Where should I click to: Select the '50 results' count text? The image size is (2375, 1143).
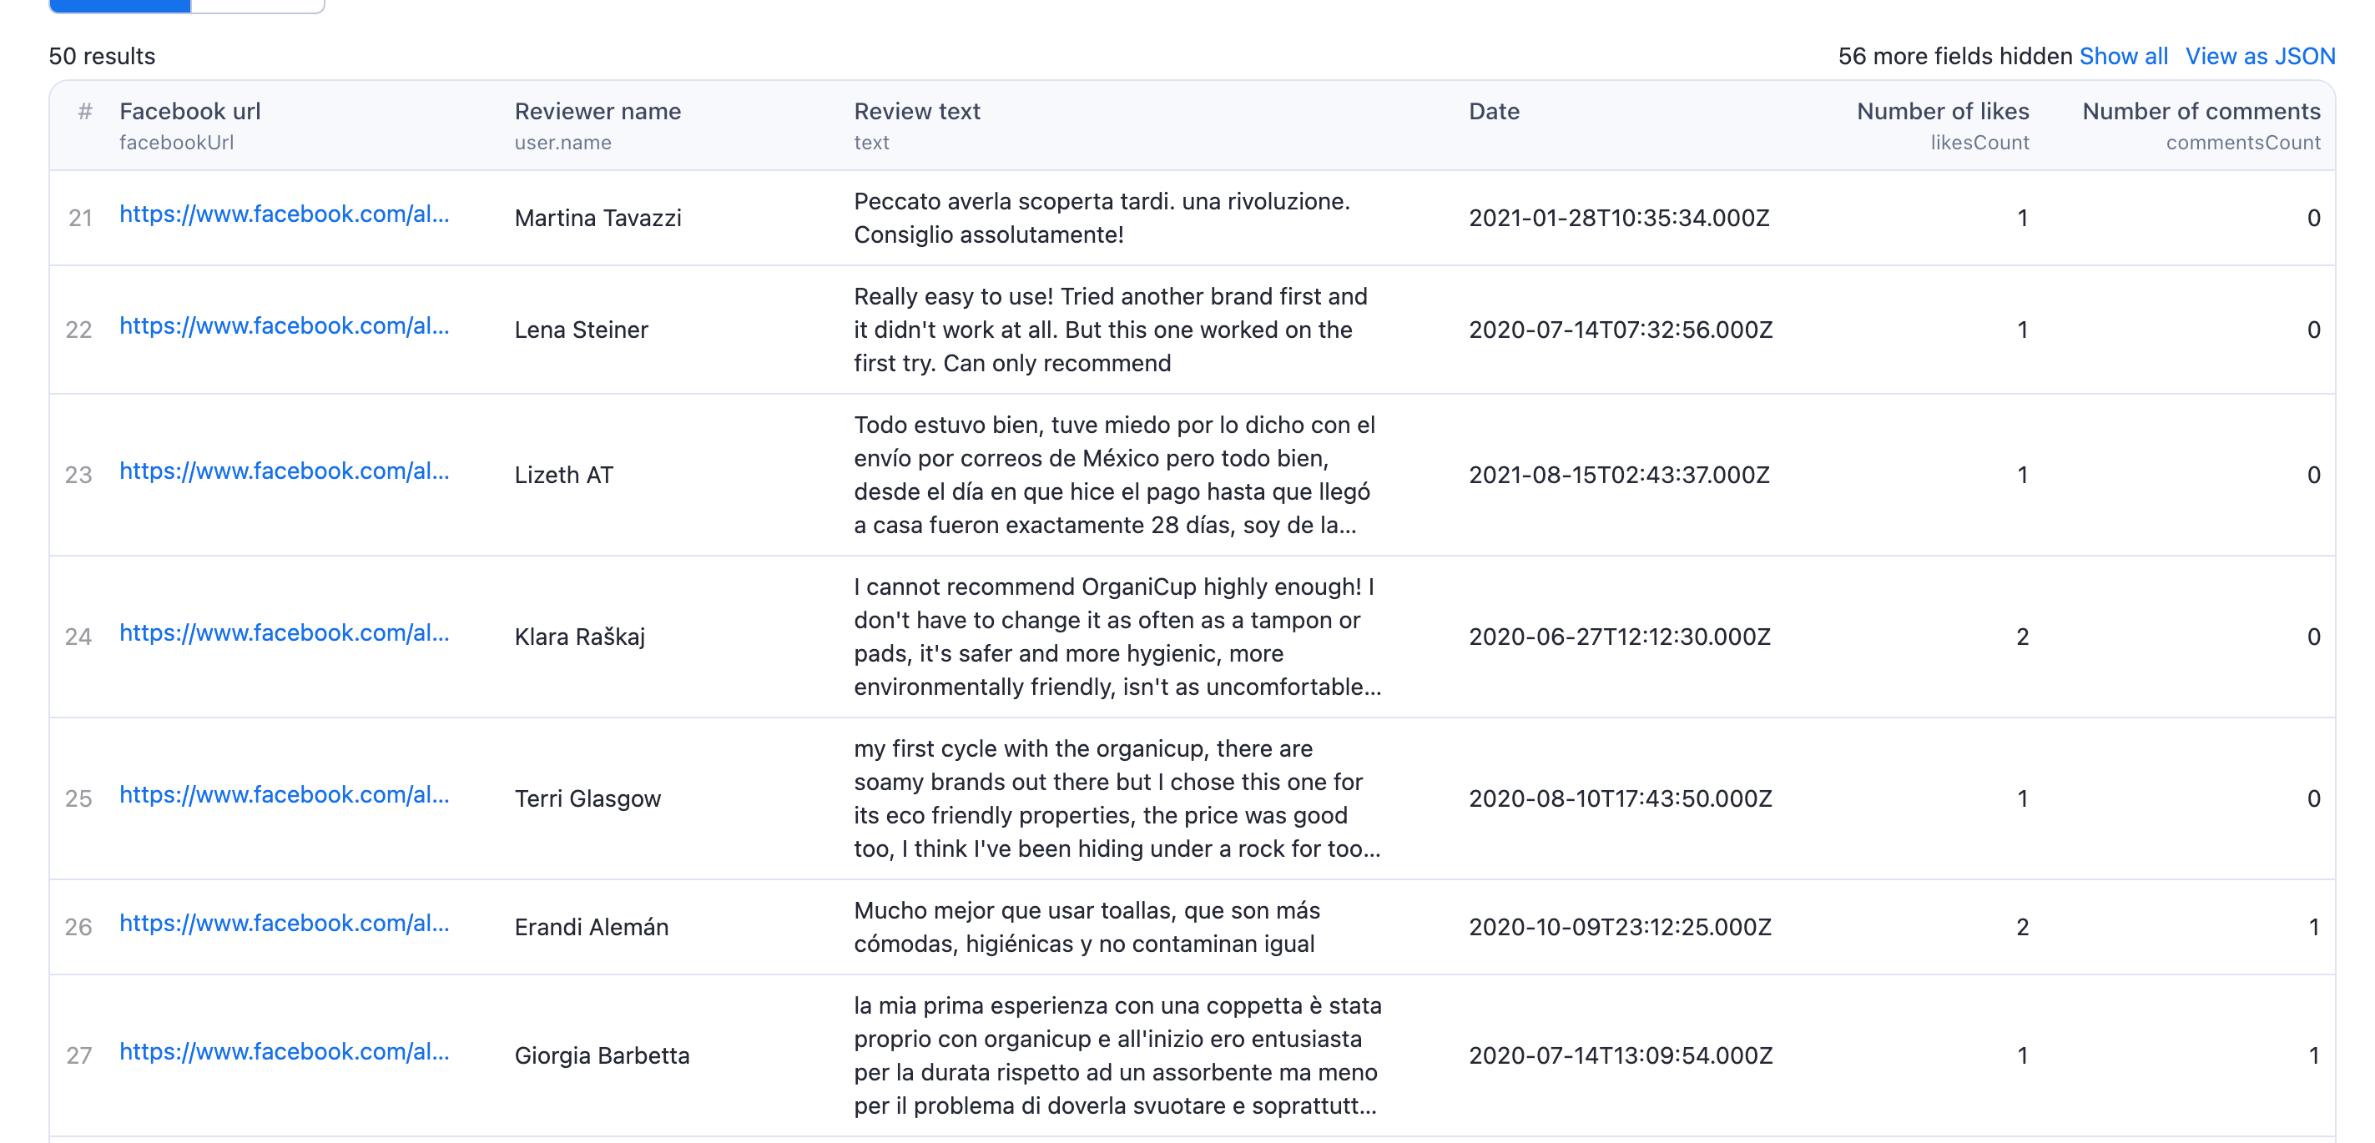click(103, 56)
